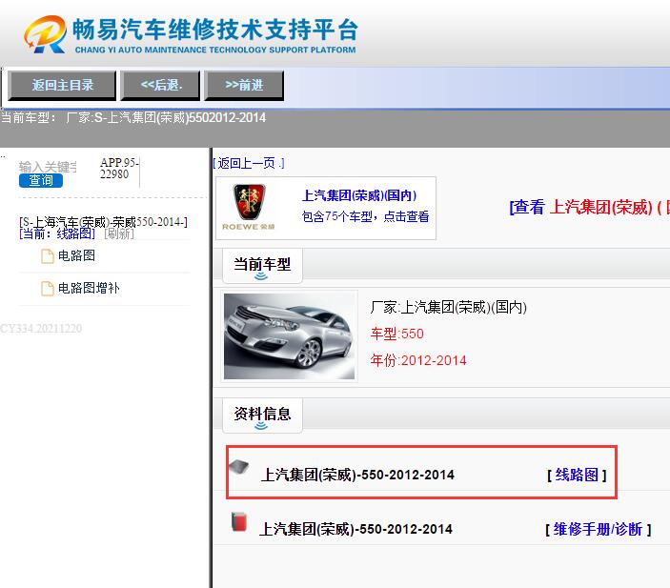Click 包含75个车型，点击查看 link
This screenshot has width=670, height=588.
(365, 216)
